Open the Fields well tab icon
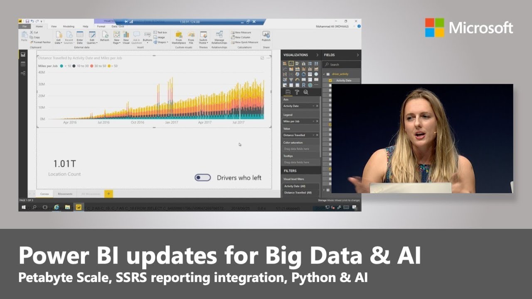 pos(288,92)
